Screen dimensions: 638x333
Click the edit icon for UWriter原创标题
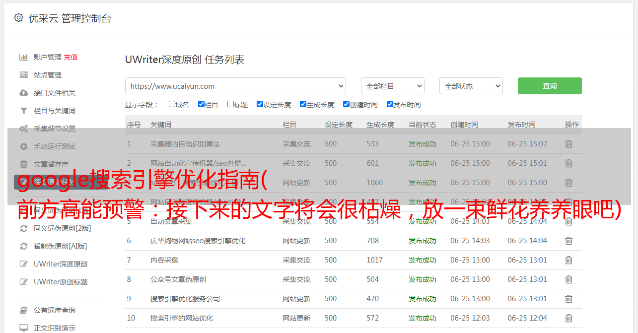(23, 282)
